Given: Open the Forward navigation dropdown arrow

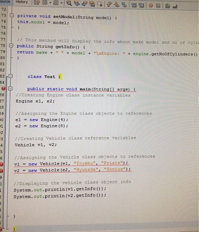Looking at the screenshot, I should tap(61, 3).
